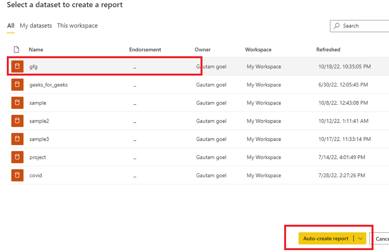The height and width of the screenshot is (252, 389).
Task: Click the geeks_for_geeks dataset icon
Action: (17, 85)
